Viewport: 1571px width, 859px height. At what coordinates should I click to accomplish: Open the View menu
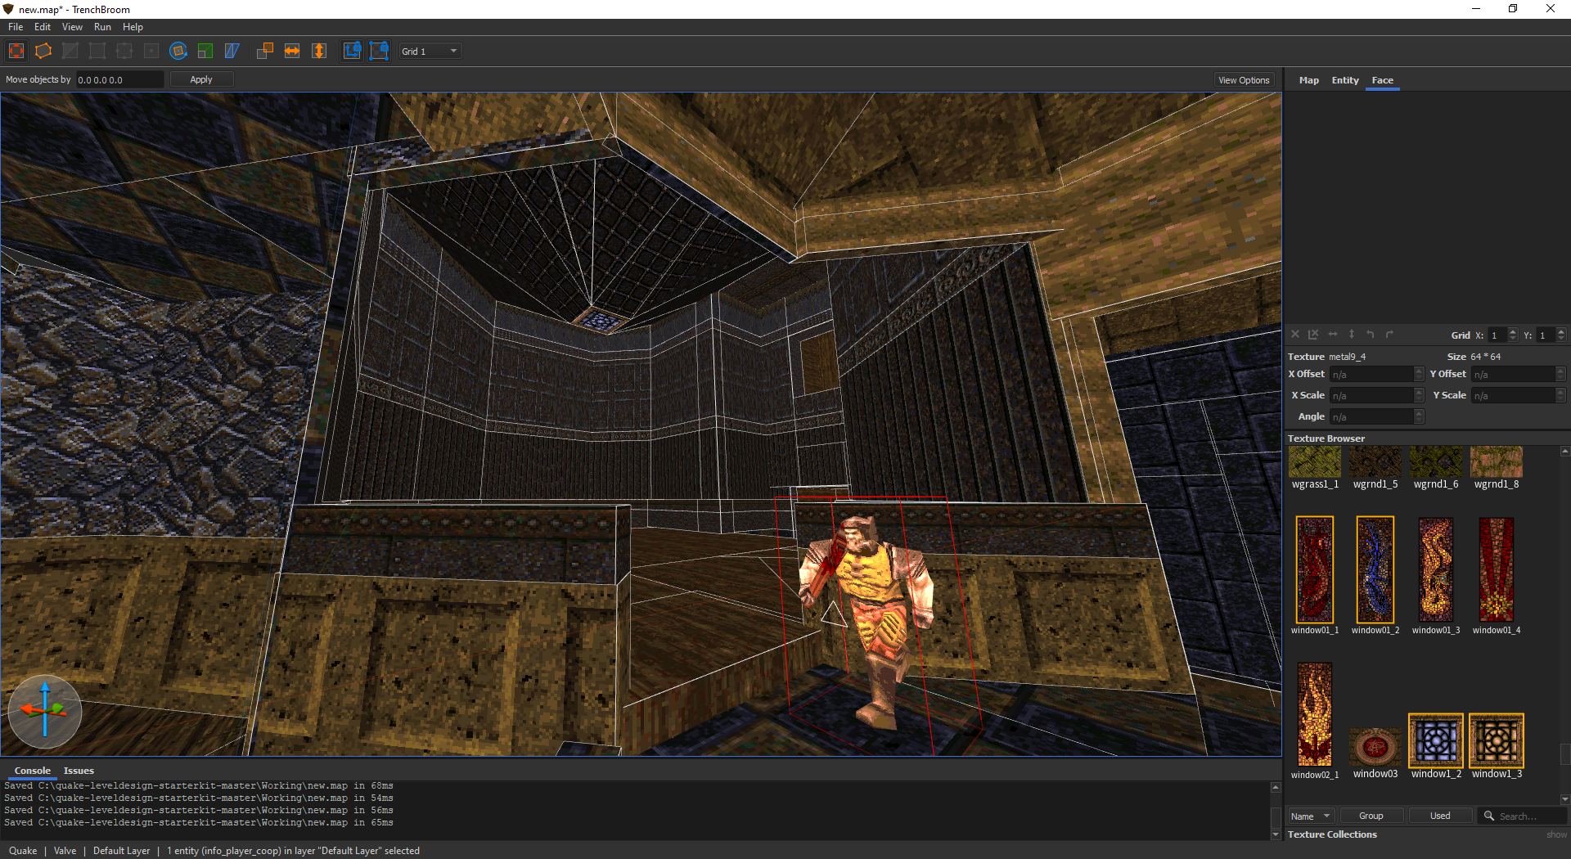point(72,27)
